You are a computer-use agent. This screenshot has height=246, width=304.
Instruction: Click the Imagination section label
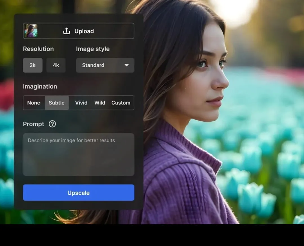[x=40, y=86]
